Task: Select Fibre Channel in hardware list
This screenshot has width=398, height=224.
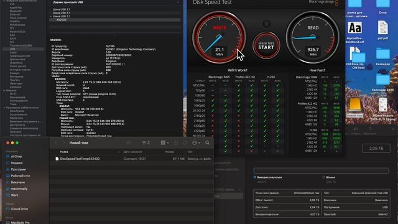Action: (18, 18)
